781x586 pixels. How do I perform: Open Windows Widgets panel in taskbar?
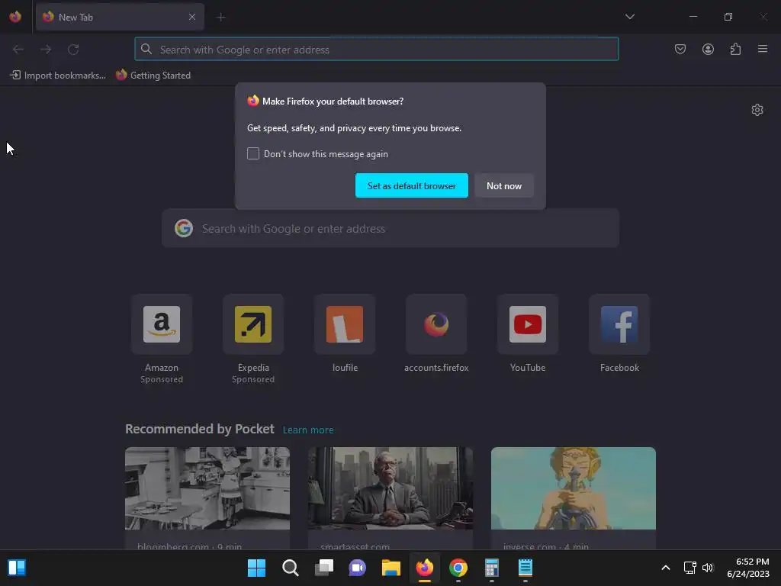click(17, 568)
